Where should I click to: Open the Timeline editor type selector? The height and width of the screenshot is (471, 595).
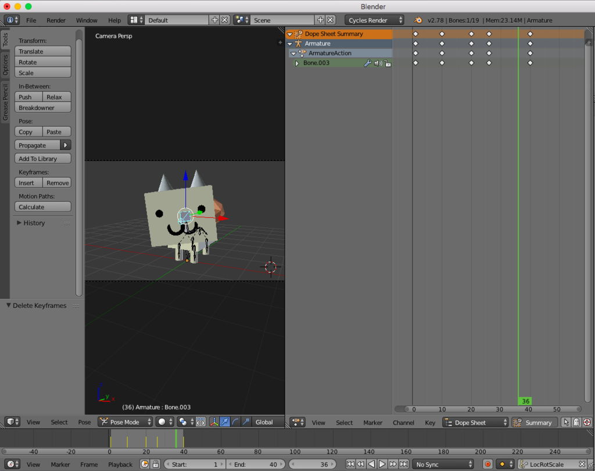[x=12, y=464]
